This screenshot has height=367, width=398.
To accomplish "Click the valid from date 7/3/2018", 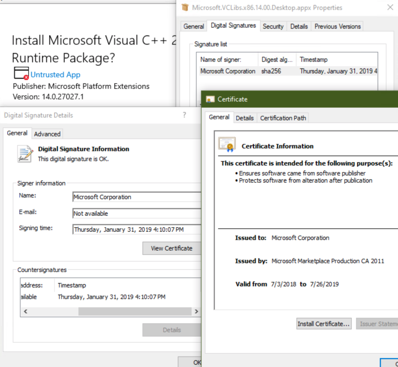I will 284,284.
